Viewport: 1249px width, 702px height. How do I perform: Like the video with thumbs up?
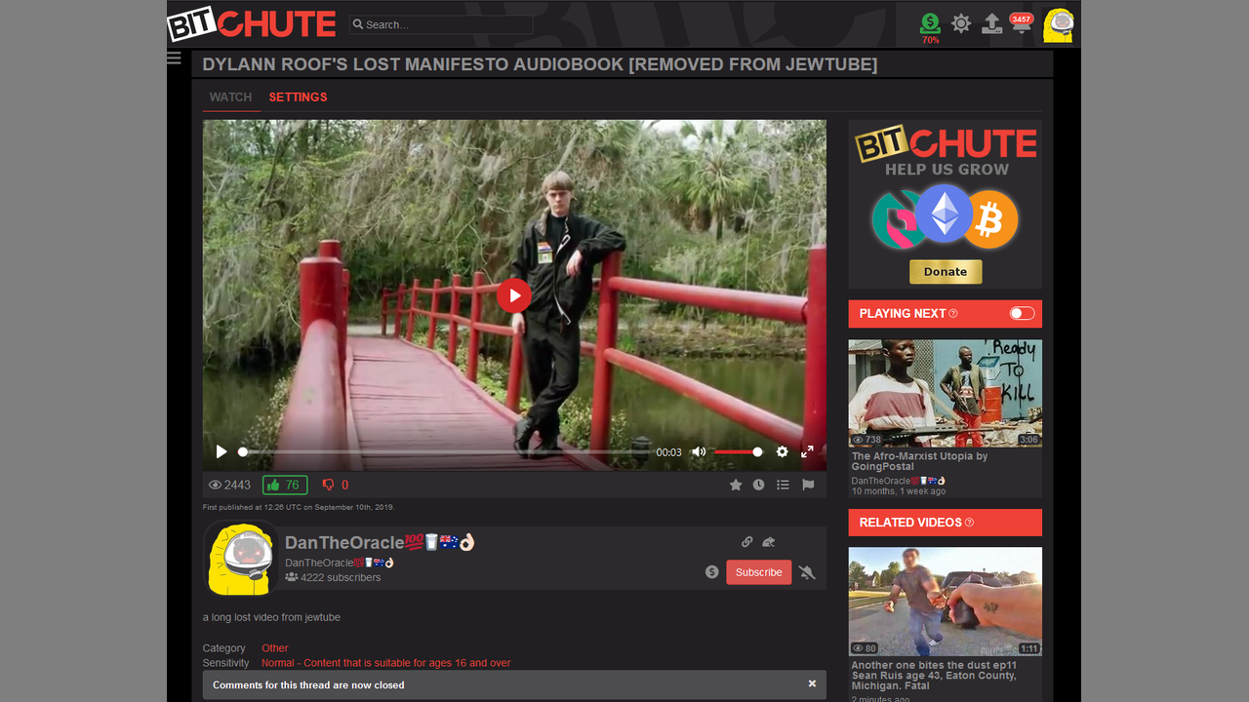[x=284, y=485]
